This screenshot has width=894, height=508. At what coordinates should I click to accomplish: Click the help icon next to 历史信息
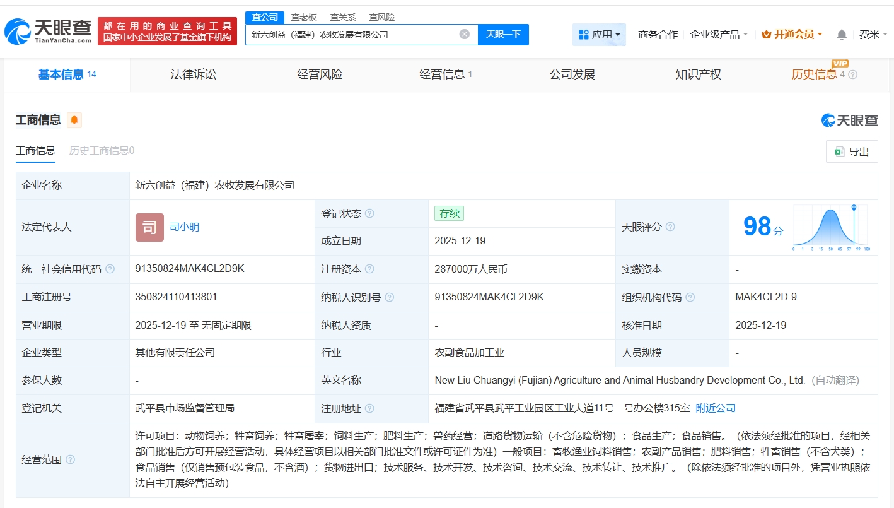pos(853,74)
